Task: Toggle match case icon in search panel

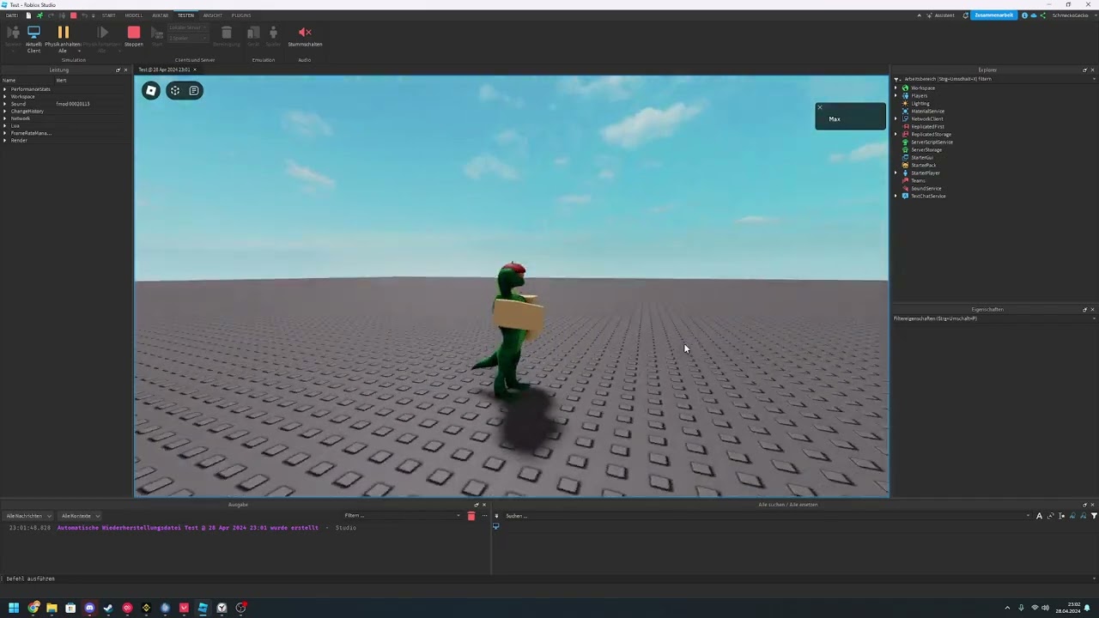Action: pyautogui.click(x=1039, y=516)
